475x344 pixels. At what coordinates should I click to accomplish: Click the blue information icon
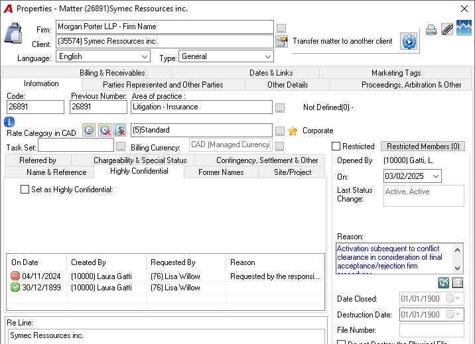(9, 122)
